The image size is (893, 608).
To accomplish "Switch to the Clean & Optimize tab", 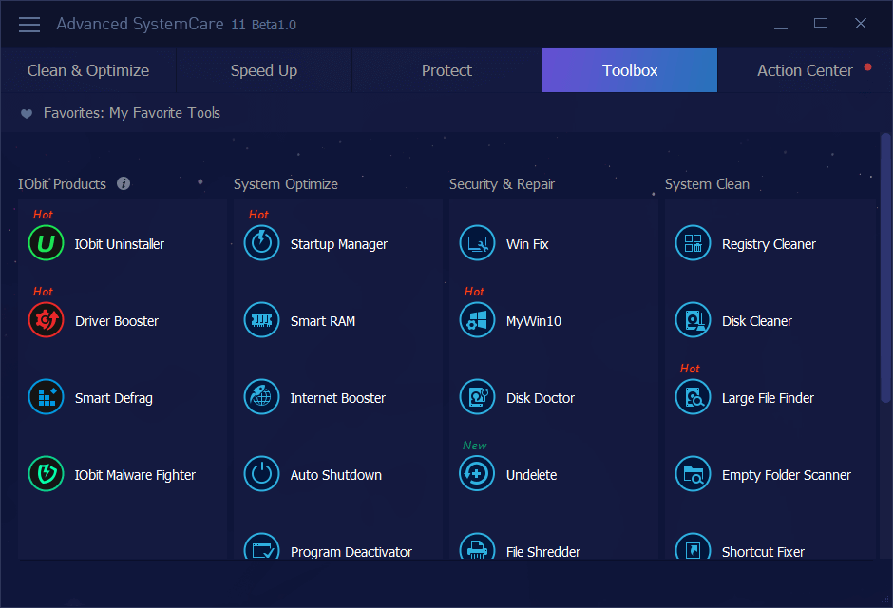I will click(88, 70).
